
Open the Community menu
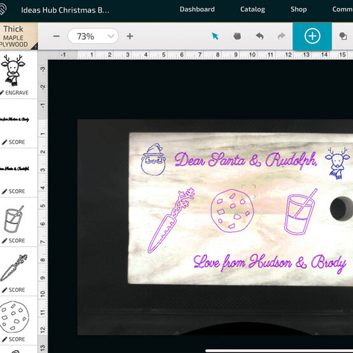pyautogui.click(x=342, y=9)
